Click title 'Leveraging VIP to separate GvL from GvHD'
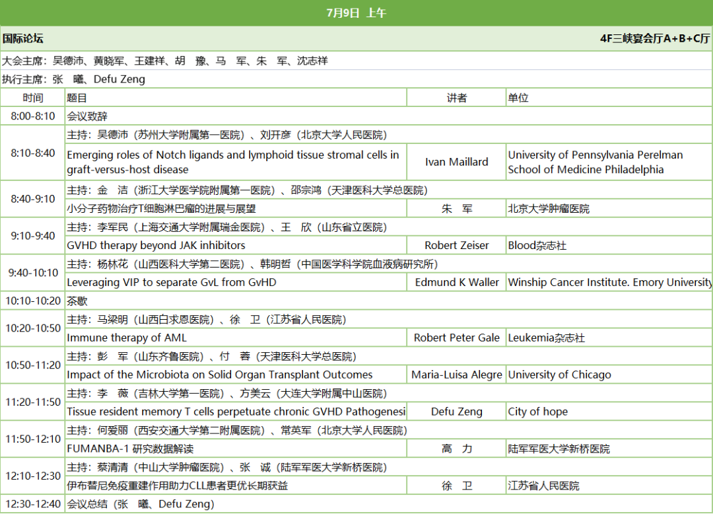Viewport: 713px width, 514px height. click(x=236, y=282)
